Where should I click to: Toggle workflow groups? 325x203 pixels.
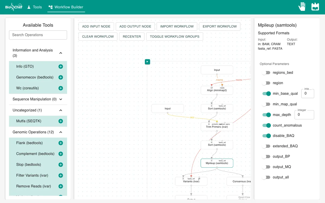[x=175, y=37]
